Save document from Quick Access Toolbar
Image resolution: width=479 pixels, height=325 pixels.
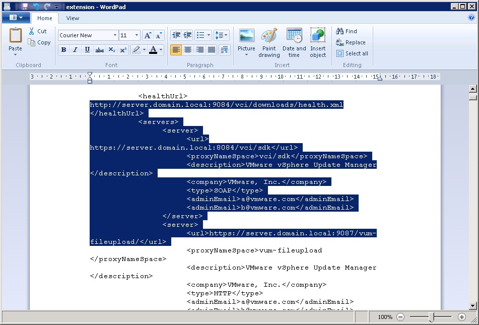[25, 7]
